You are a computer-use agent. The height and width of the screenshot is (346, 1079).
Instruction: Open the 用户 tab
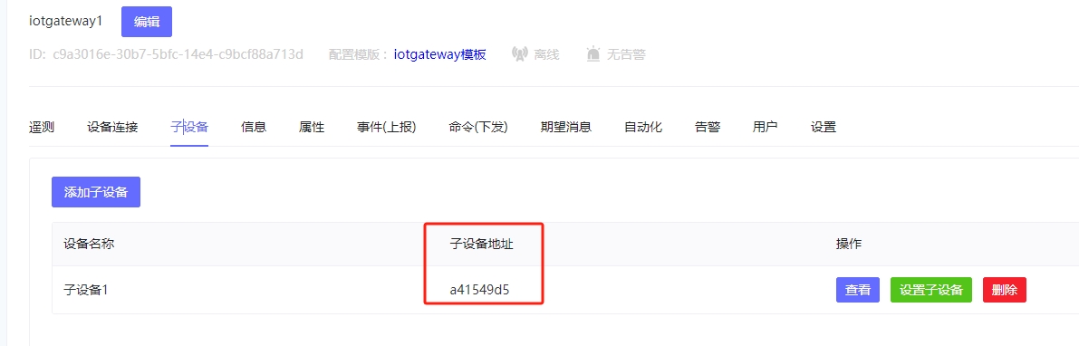[766, 127]
